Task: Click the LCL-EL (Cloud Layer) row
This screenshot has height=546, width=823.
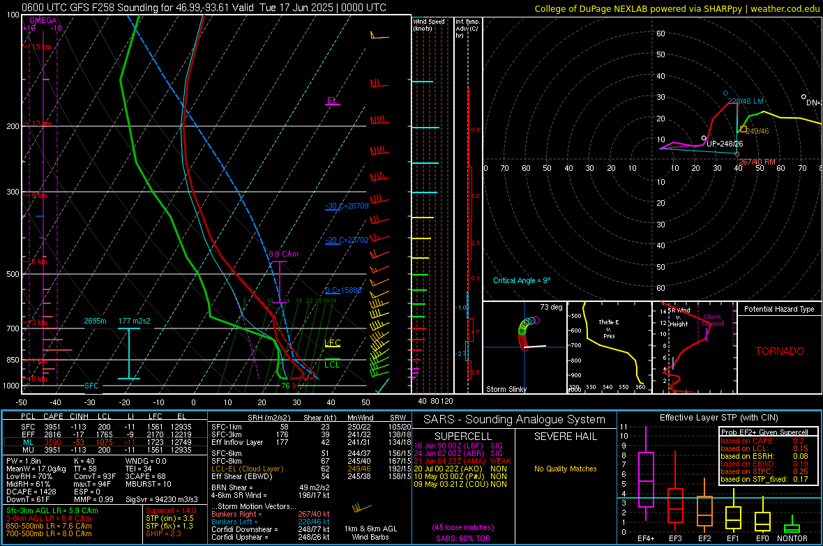Action: click(311, 469)
